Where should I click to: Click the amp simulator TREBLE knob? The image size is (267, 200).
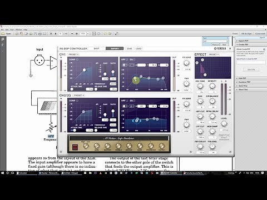(x=118, y=146)
